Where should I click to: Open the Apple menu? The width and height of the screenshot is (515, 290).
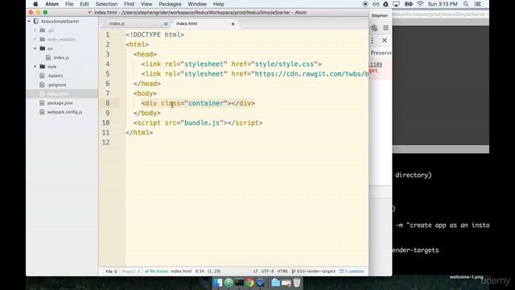35,4
